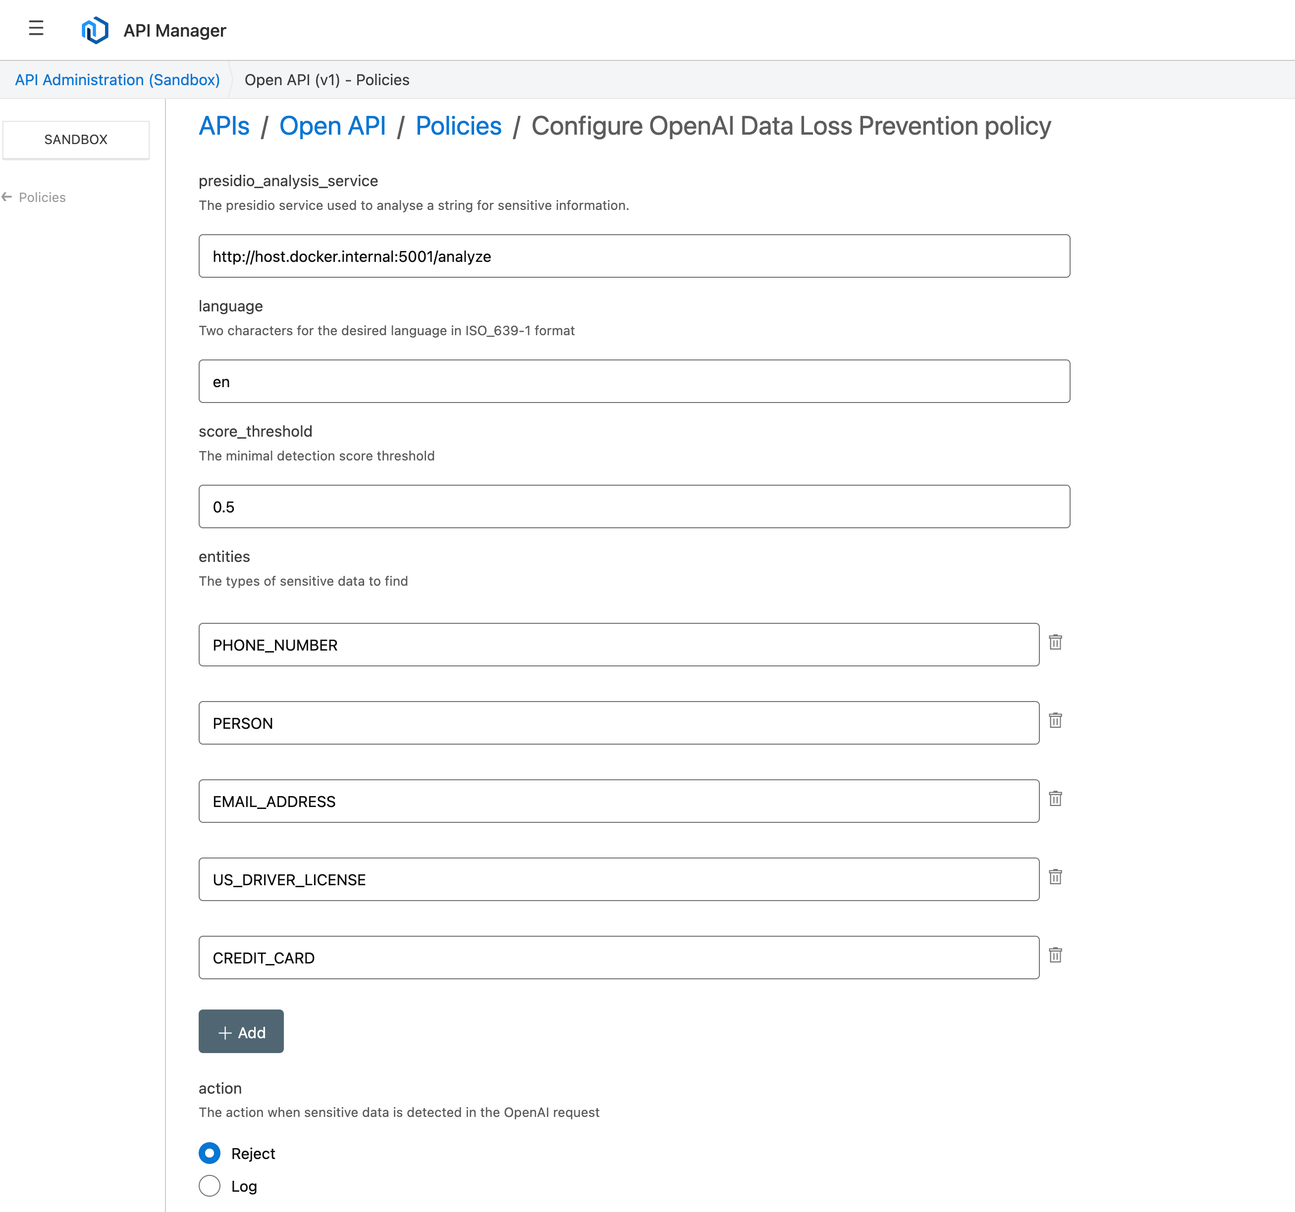Click the Add button to add entity
Image resolution: width=1295 pixels, height=1212 pixels.
[x=241, y=1031]
